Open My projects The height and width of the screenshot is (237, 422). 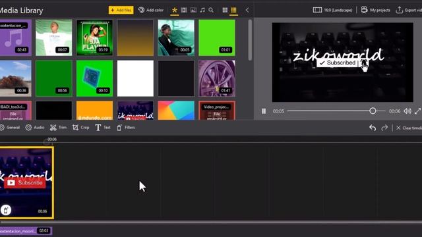[376, 11]
